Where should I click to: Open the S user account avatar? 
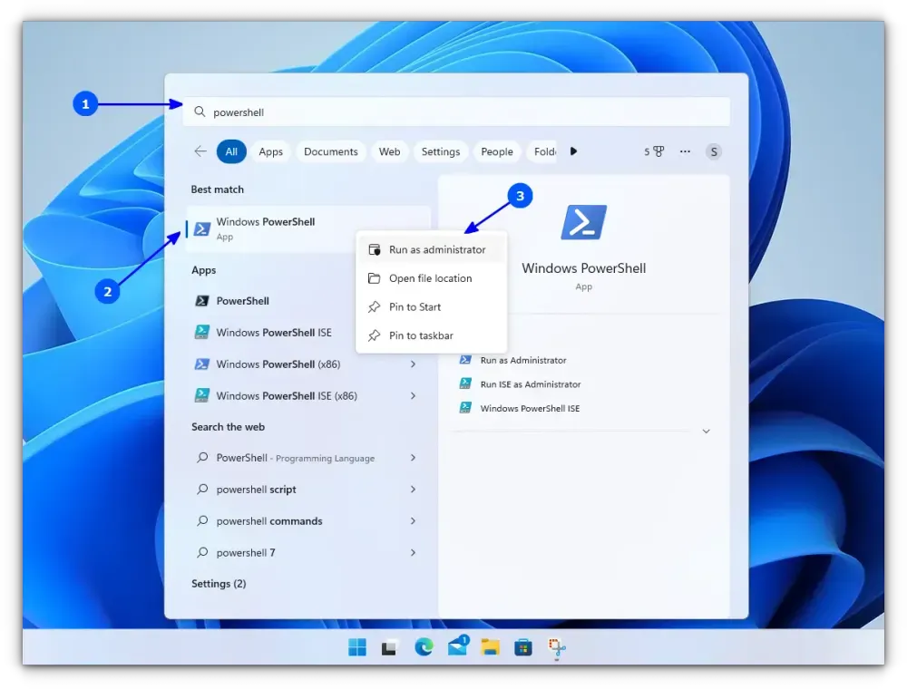point(714,151)
